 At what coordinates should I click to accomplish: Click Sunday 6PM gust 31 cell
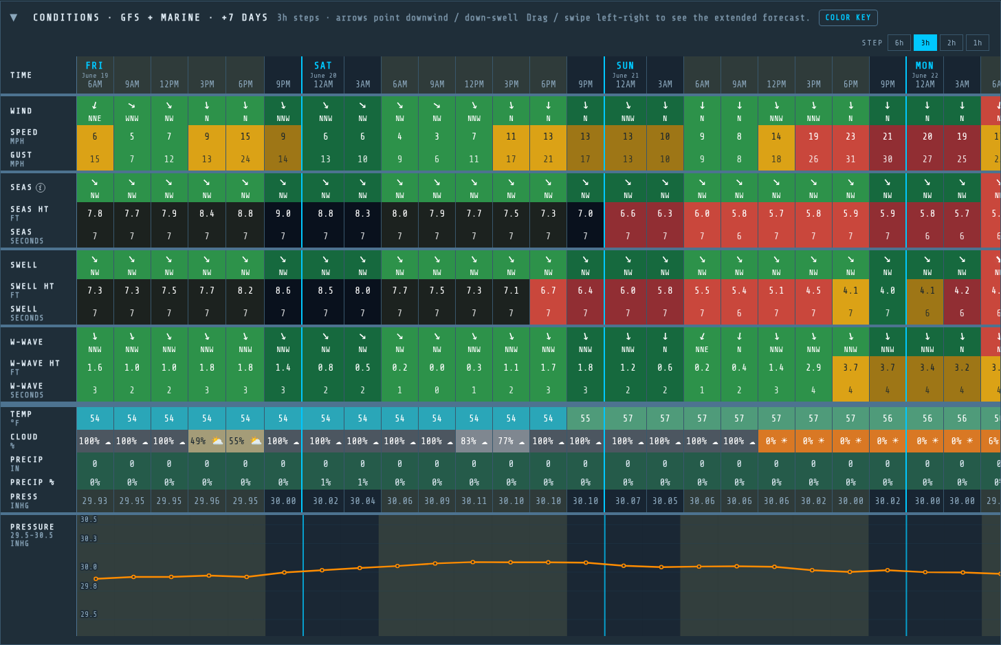tap(850, 159)
